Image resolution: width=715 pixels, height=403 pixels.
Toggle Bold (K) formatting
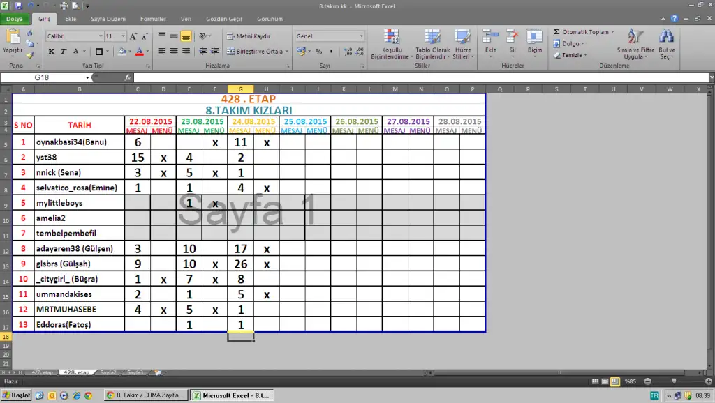tap(52, 52)
